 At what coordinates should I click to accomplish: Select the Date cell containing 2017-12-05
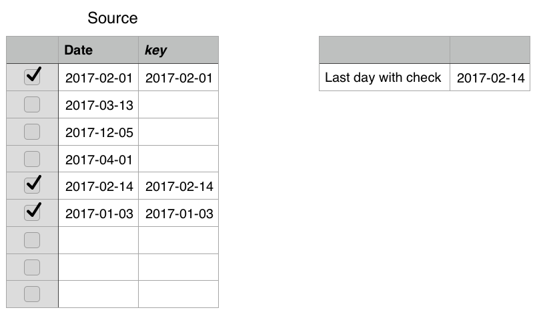(99, 132)
